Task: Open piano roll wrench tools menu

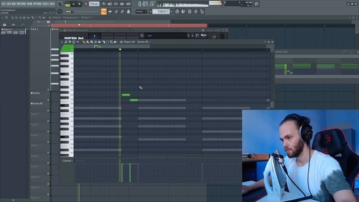Action: point(66,42)
